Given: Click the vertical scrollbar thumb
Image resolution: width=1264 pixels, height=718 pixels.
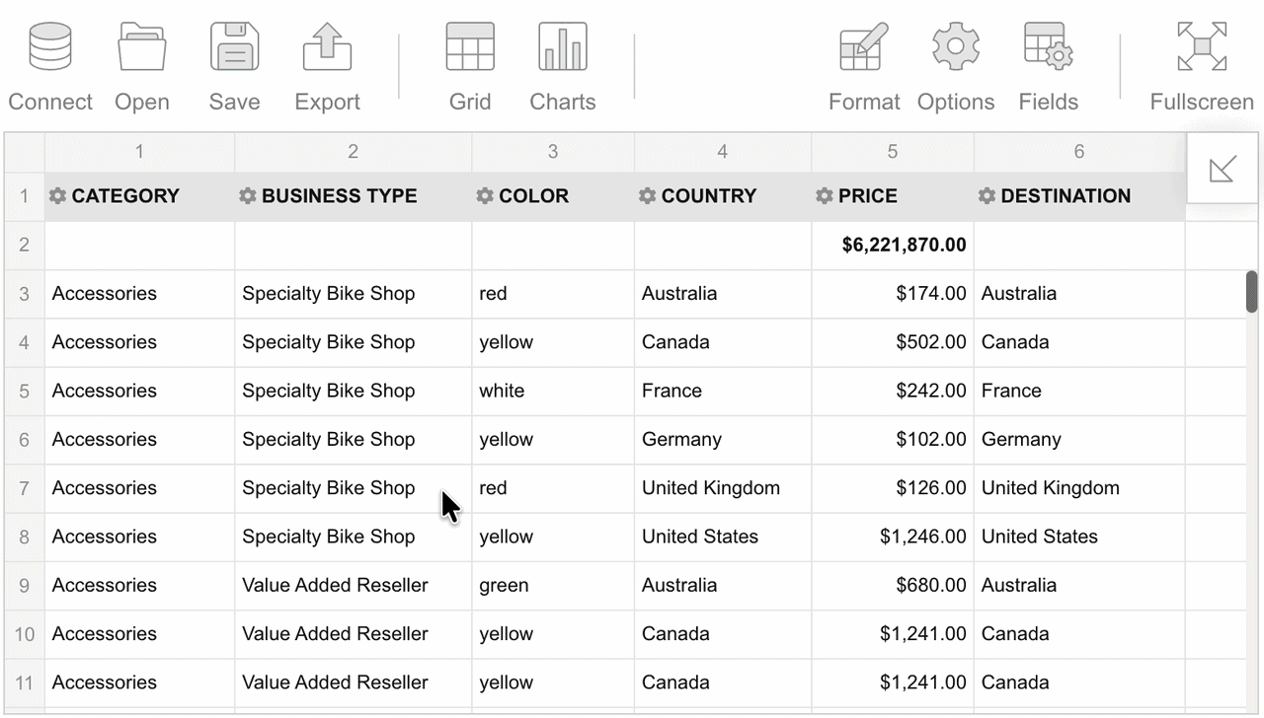Looking at the screenshot, I should tap(1252, 292).
